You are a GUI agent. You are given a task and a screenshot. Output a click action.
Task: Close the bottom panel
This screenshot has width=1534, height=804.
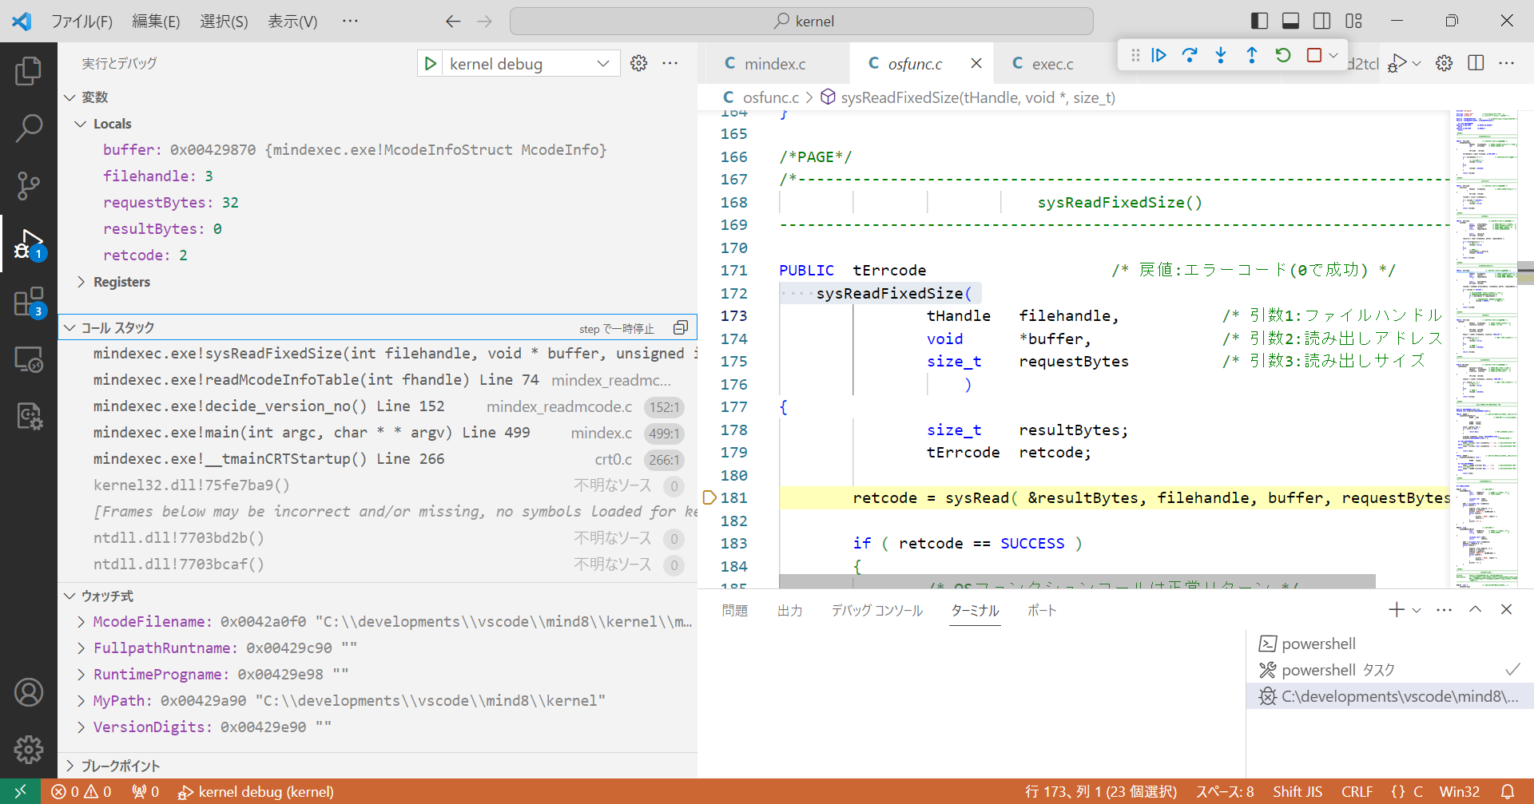(1506, 610)
